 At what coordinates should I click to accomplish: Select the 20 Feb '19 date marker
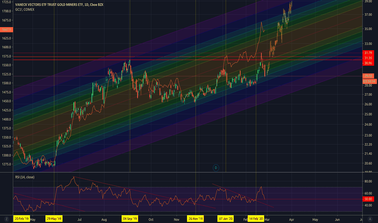(x=21, y=219)
